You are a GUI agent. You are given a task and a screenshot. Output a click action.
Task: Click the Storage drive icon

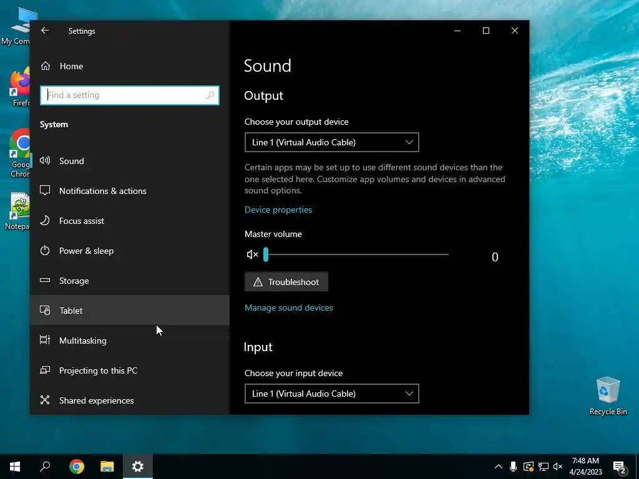[x=45, y=280]
